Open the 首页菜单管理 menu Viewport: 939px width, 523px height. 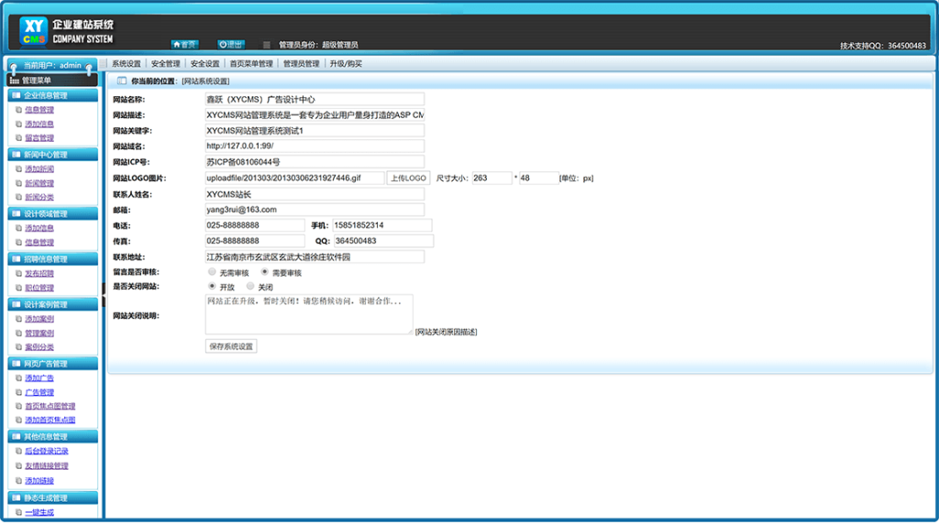coord(251,63)
